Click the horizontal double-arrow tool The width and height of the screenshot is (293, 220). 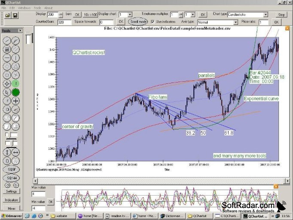tap(16, 152)
